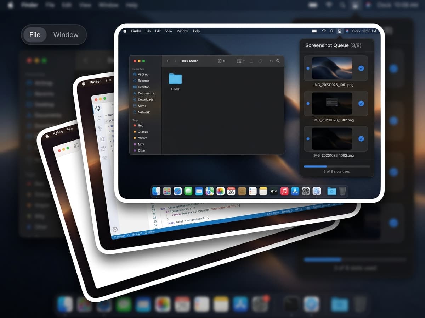Open the Help menu in the menu bar
Image resolution: width=425 pixels, height=318 pixels.
pos(196,31)
